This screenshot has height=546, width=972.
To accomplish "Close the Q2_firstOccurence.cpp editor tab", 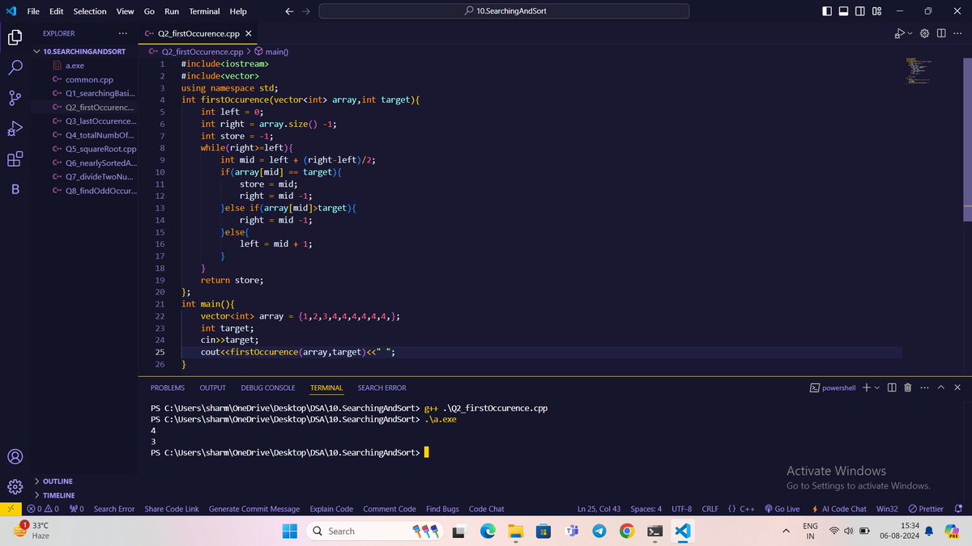I will click(249, 34).
